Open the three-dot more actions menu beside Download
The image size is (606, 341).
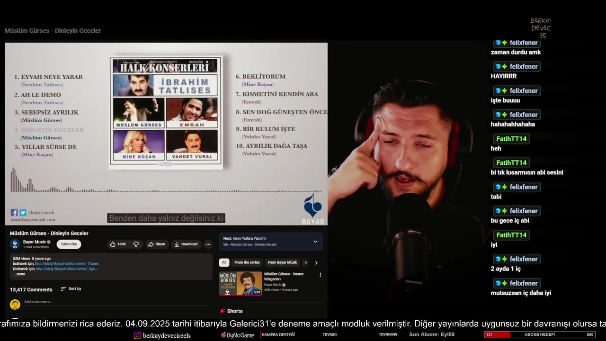[x=208, y=244]
